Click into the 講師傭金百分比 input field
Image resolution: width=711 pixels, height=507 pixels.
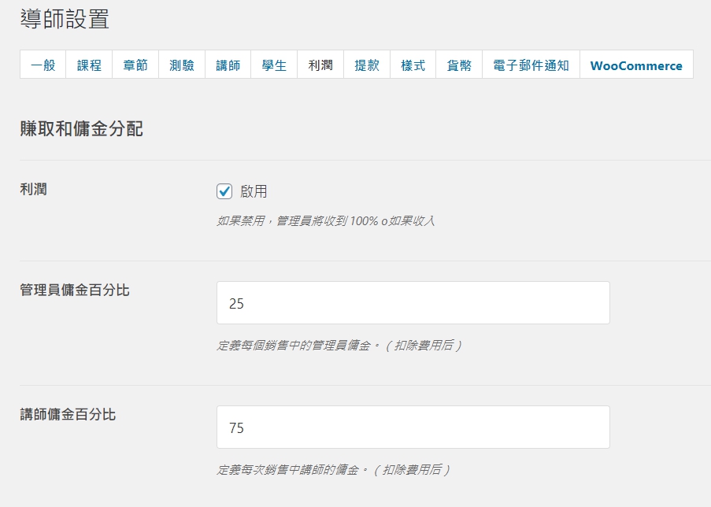[413, 427]
